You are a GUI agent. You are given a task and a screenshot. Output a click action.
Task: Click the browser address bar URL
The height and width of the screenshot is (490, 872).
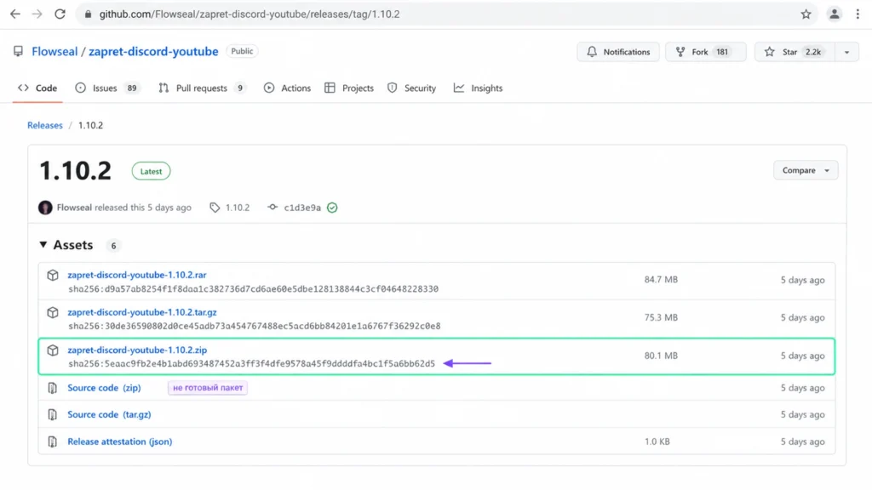pos(250,14)
